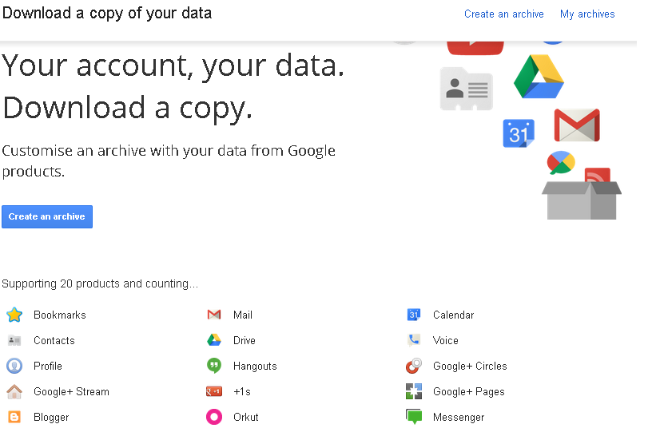This screenshot has width=648, height=432.
Task: Click the large Gmail illustration at top right
Action: pyautogui.click(x=577, y=125)
